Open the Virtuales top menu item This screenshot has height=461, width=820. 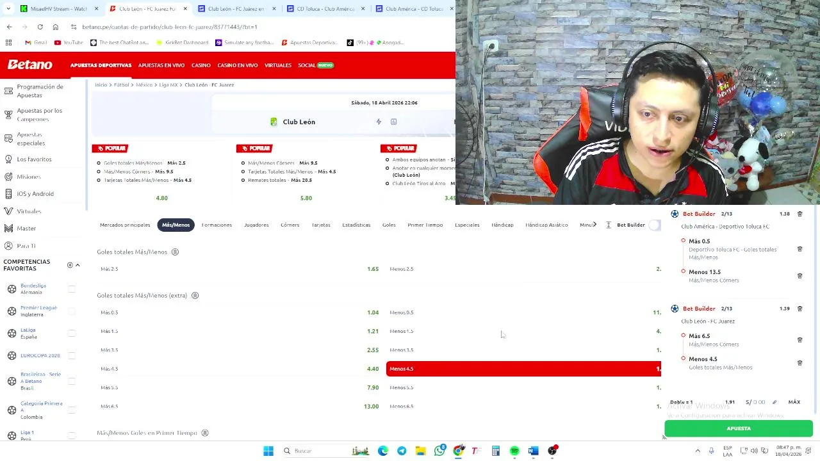pyautogui.click(x=277, y=65)
